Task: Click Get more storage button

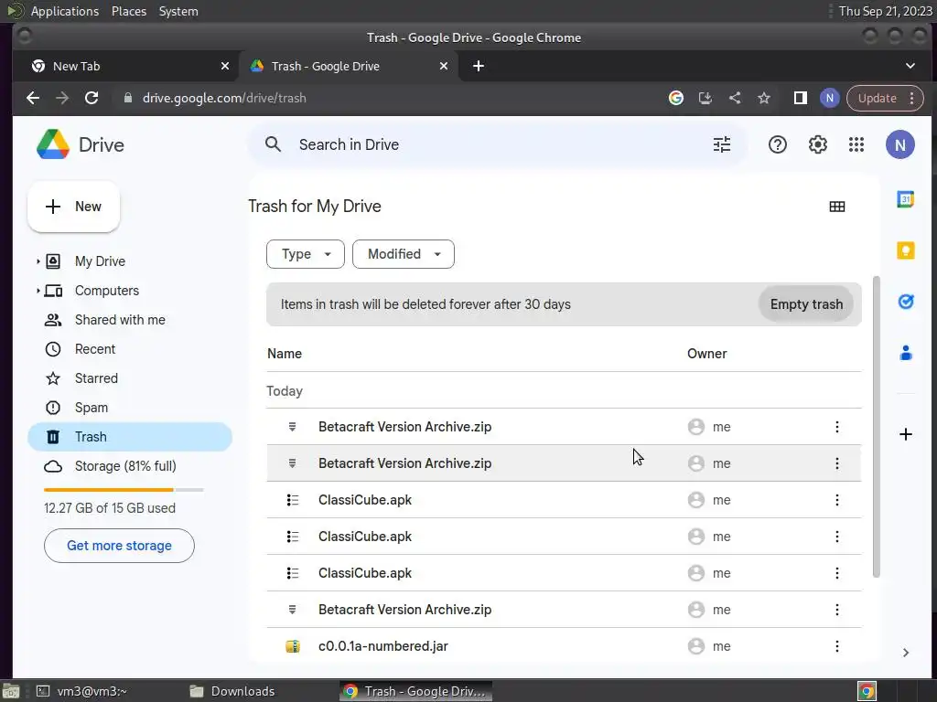Action: pyautogui.click(x=119, y=546)
